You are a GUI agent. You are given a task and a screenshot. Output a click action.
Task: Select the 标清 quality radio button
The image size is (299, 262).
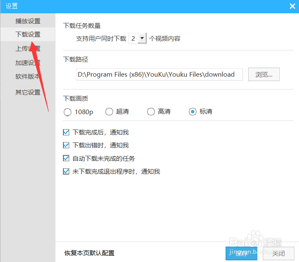pos(193,112)
